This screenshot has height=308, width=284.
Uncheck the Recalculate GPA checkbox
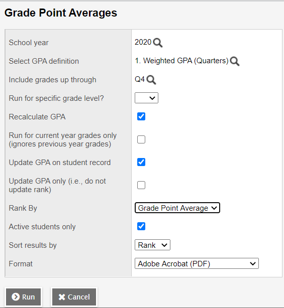tap(141, 116)
